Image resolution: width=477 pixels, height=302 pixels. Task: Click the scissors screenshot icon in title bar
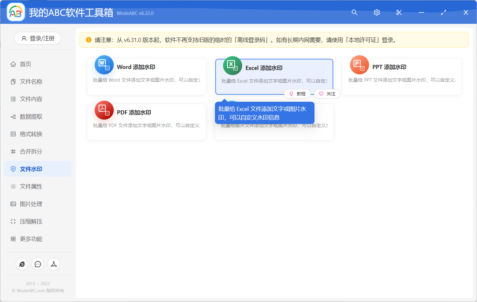tap(399, 12)
